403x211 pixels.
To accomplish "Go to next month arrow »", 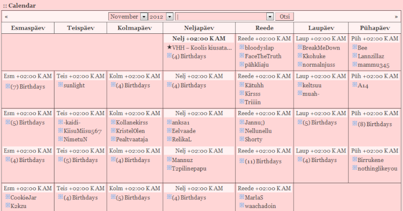I will 396,17.
